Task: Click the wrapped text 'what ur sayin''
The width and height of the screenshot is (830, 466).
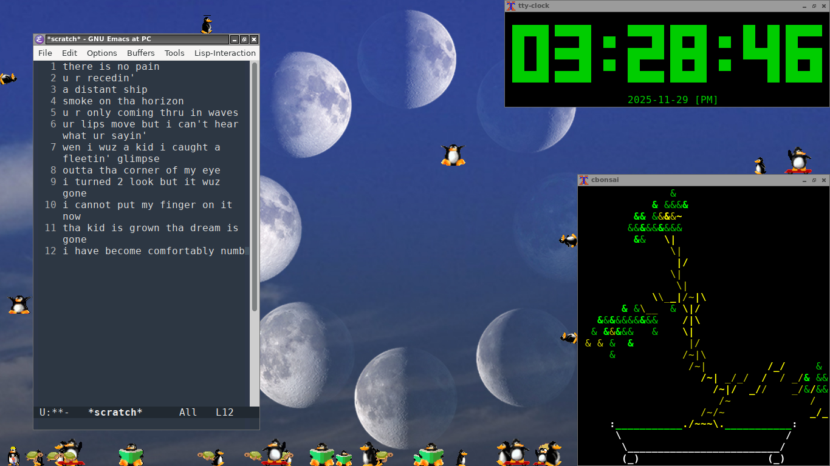Action: (x=105, y=136)
